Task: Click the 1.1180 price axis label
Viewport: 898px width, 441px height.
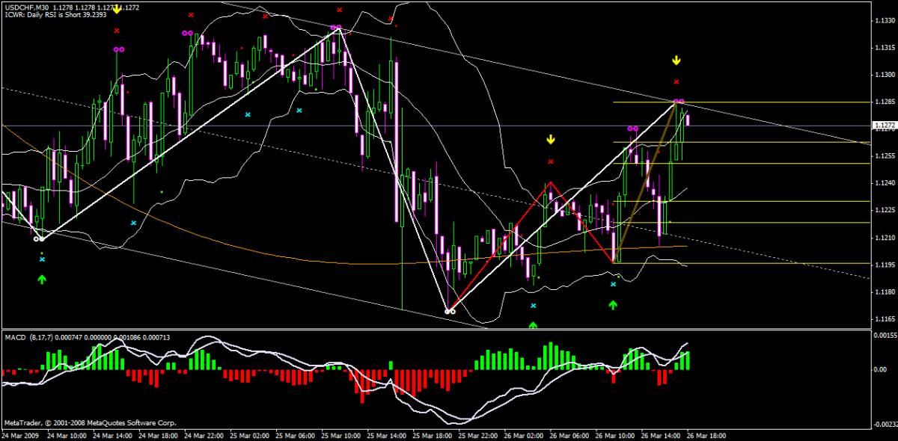Action: [x=884, y=292]
